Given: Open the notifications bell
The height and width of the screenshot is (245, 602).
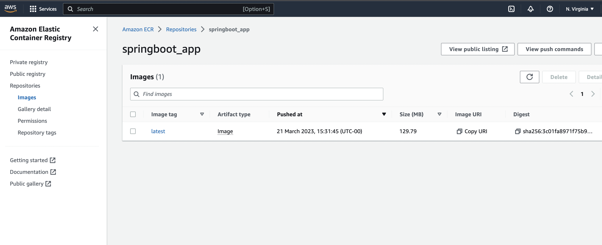Looking at the screenshot, I should (530, 9).
